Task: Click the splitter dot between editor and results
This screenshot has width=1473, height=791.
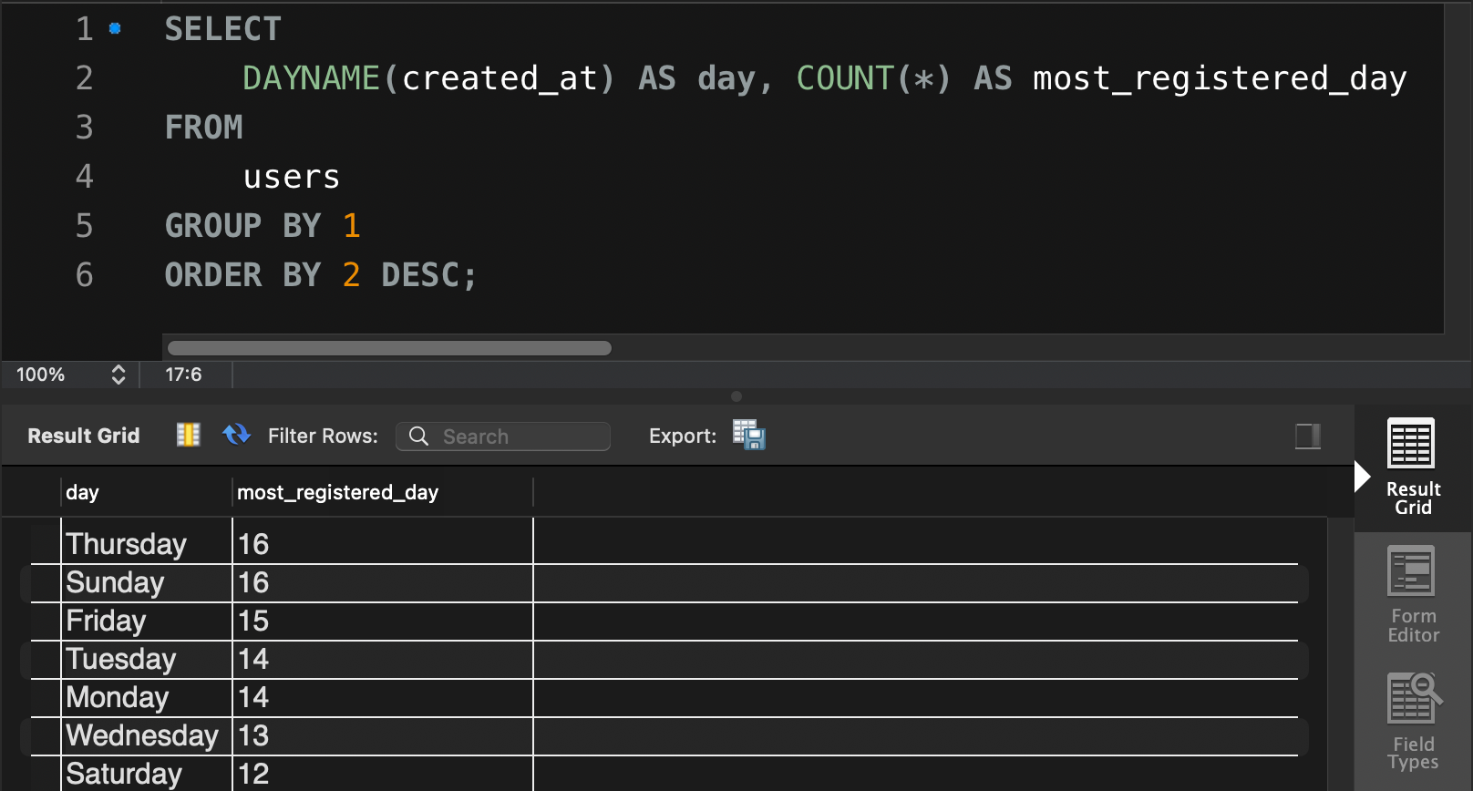Action: tap(736, 396)
